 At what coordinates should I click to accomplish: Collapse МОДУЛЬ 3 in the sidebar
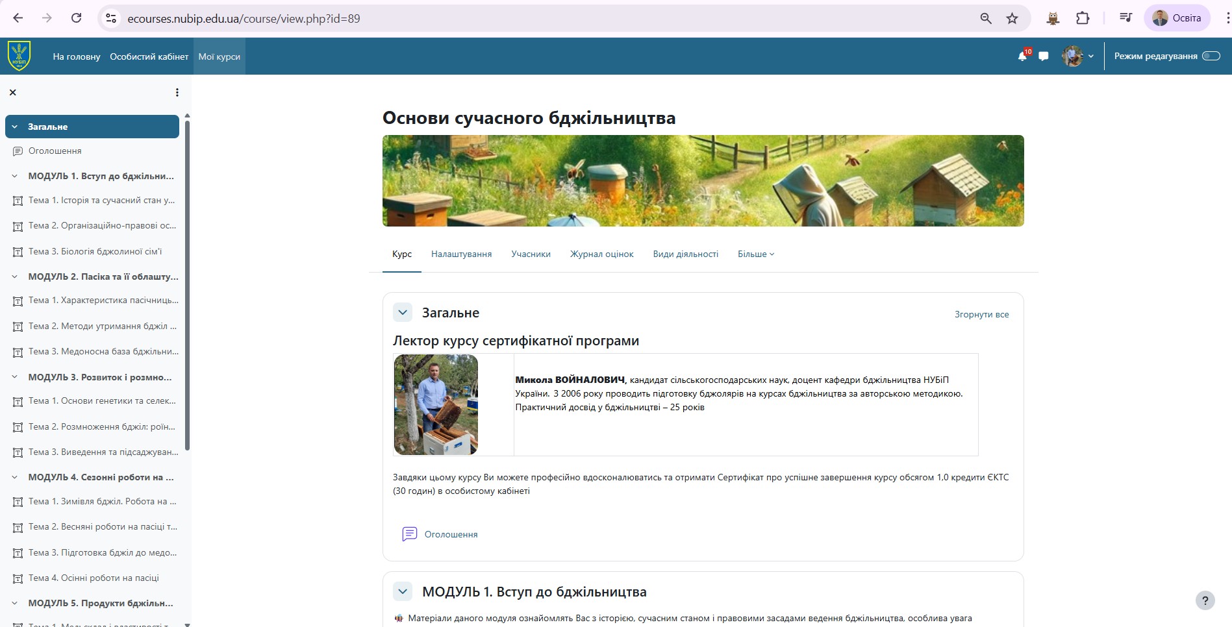(x=14, y=377)
